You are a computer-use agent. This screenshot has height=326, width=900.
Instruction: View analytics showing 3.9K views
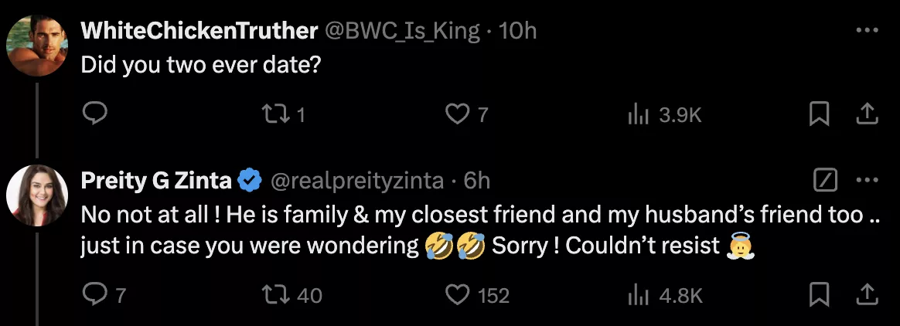(639, 115)
